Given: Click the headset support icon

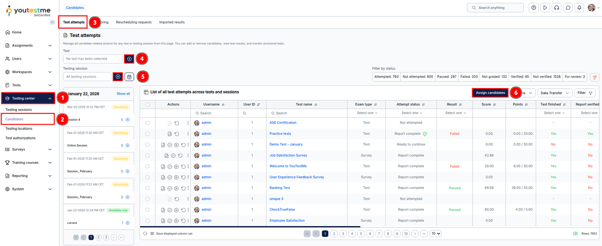Looking at the screenshot, I should (x=556, y=8).
